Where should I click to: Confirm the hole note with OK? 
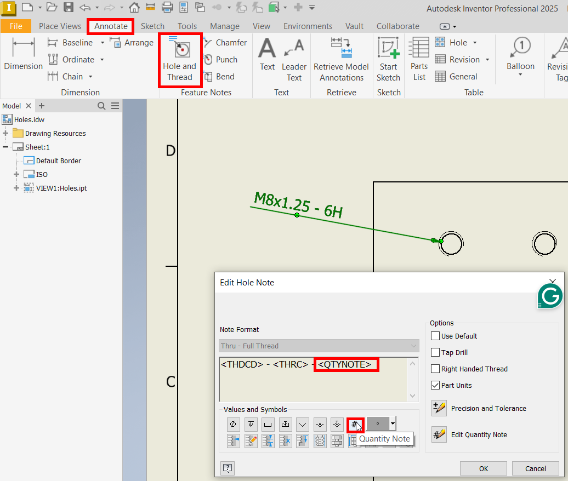tap(483, 468)
